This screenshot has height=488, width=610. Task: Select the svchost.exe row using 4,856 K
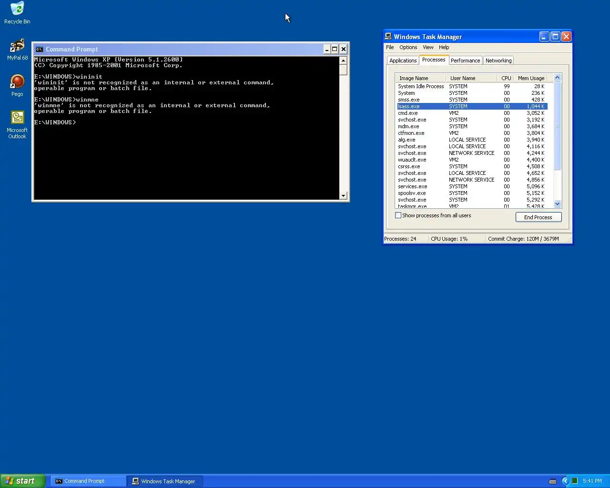pyautogui.click(x=472, y=180)
